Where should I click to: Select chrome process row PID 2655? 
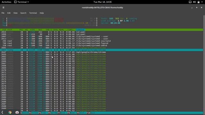(102, 55)
